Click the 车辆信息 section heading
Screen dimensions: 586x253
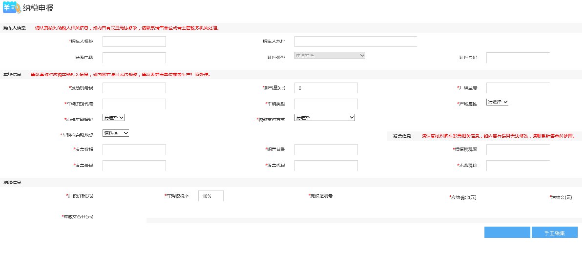coord(12,75)
